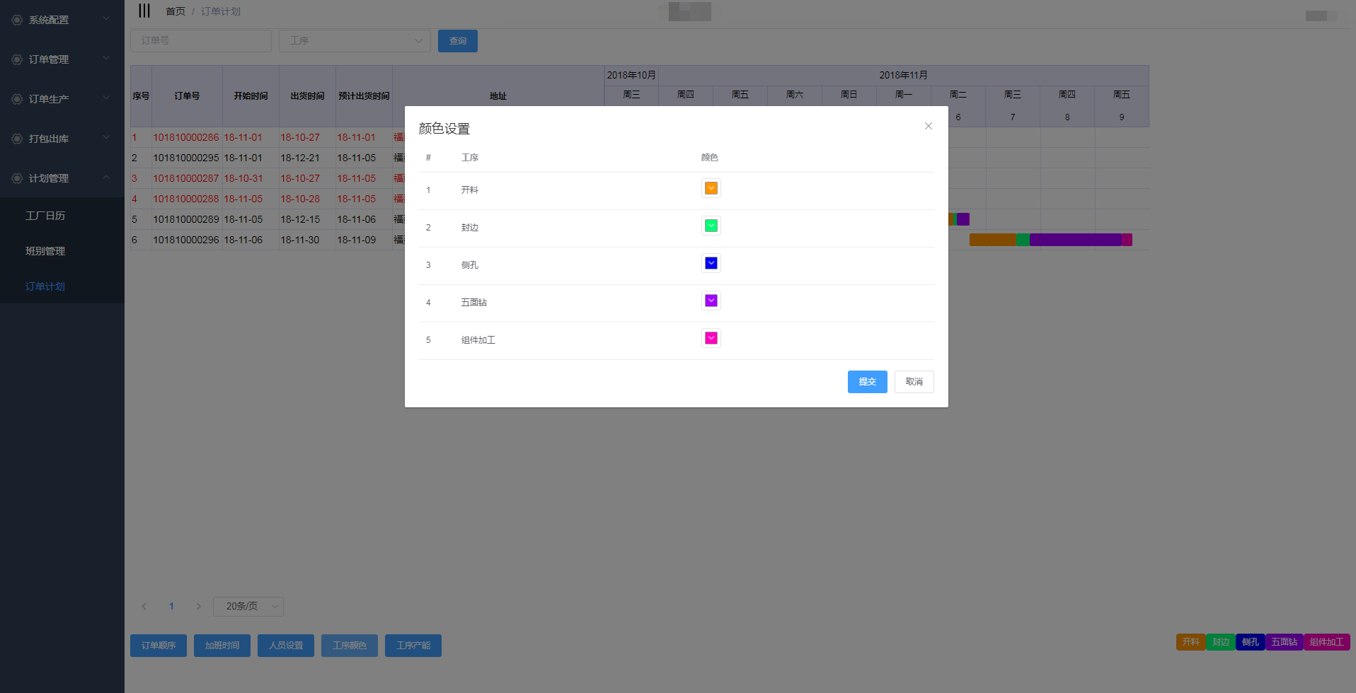Open the orange color picker for 开料
1356x693 pixels.
pos(711,188)
